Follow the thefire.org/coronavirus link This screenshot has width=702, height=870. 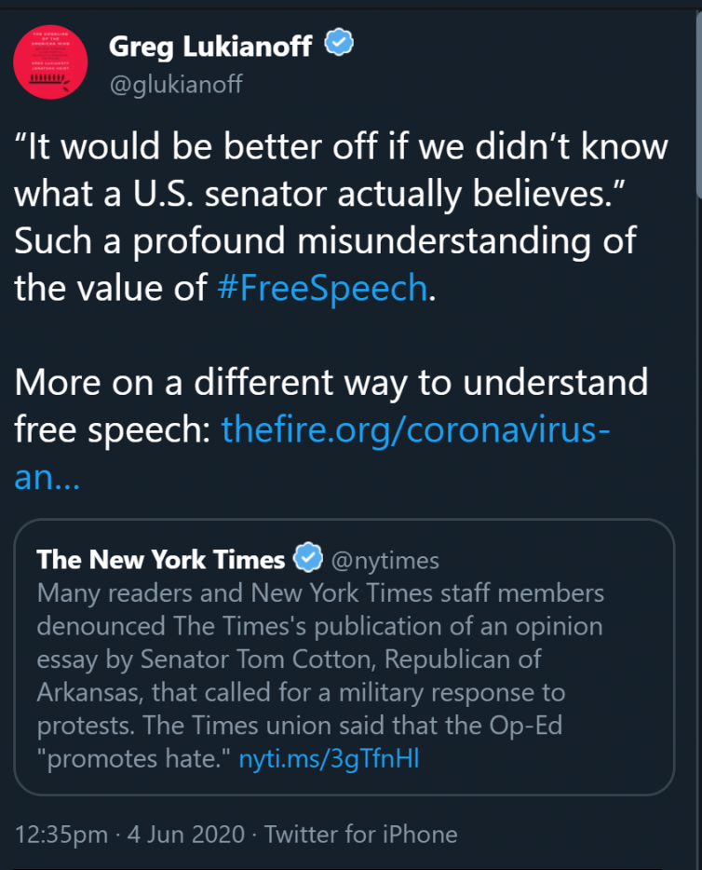click(415, 428)
